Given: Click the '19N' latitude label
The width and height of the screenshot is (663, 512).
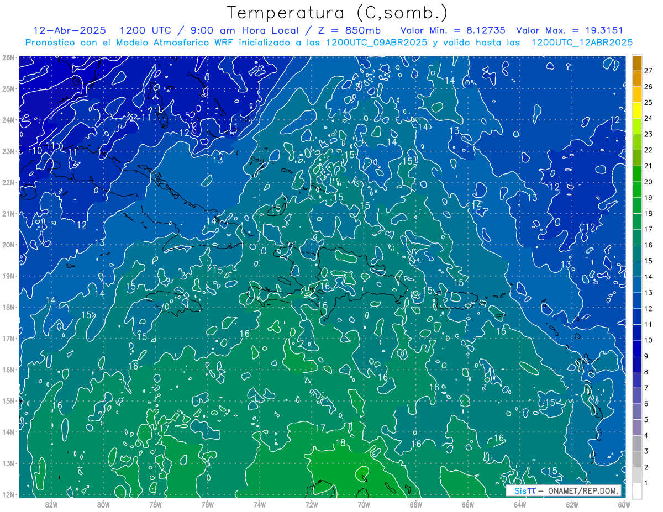Looking at the screenshot, I should [x=8, y=276].
